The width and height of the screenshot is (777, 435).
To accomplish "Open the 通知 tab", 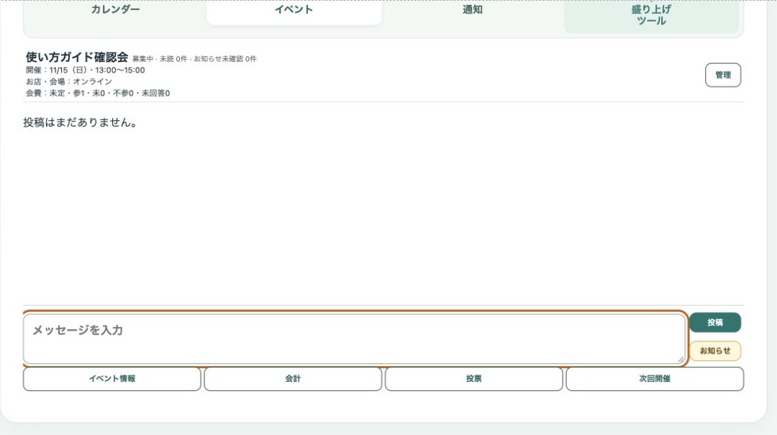I will coord(472,10).
